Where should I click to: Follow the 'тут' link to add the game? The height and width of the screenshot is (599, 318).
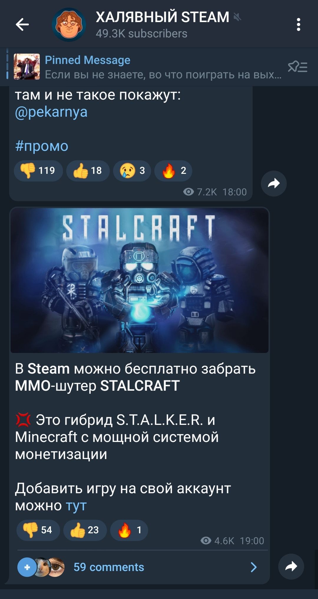pos(76,506)
